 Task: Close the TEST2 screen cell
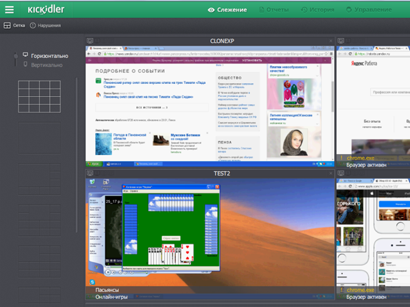coord(331,173)
